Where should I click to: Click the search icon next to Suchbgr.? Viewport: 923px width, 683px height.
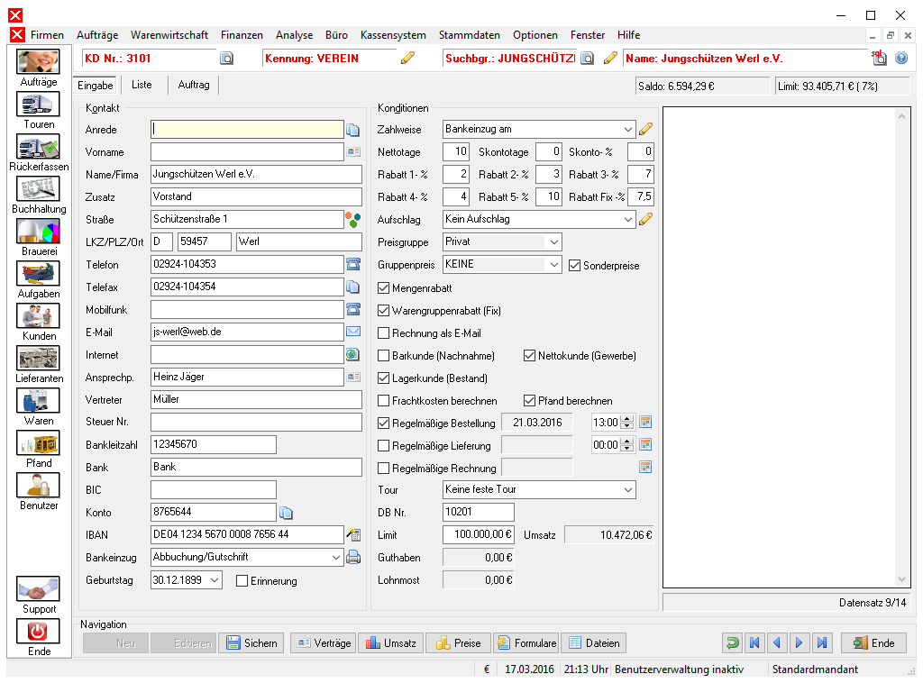pos(587,59)
